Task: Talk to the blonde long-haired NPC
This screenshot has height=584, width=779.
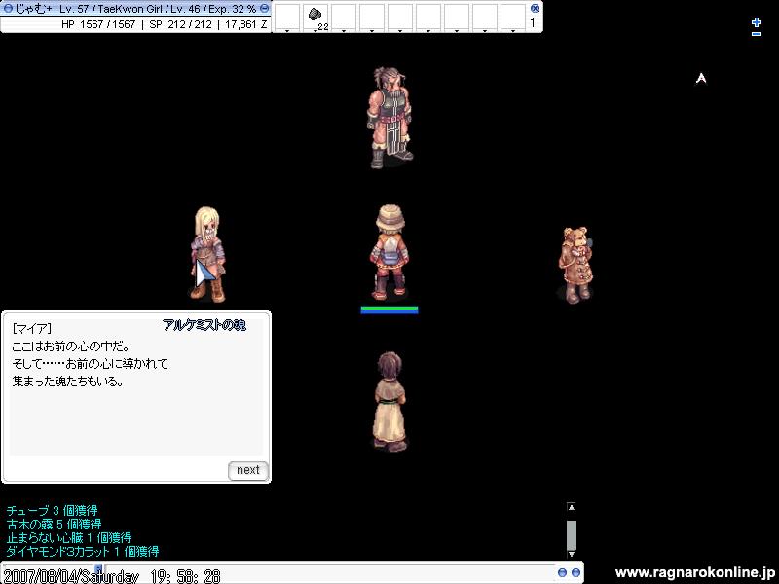Action: [208, 254]
